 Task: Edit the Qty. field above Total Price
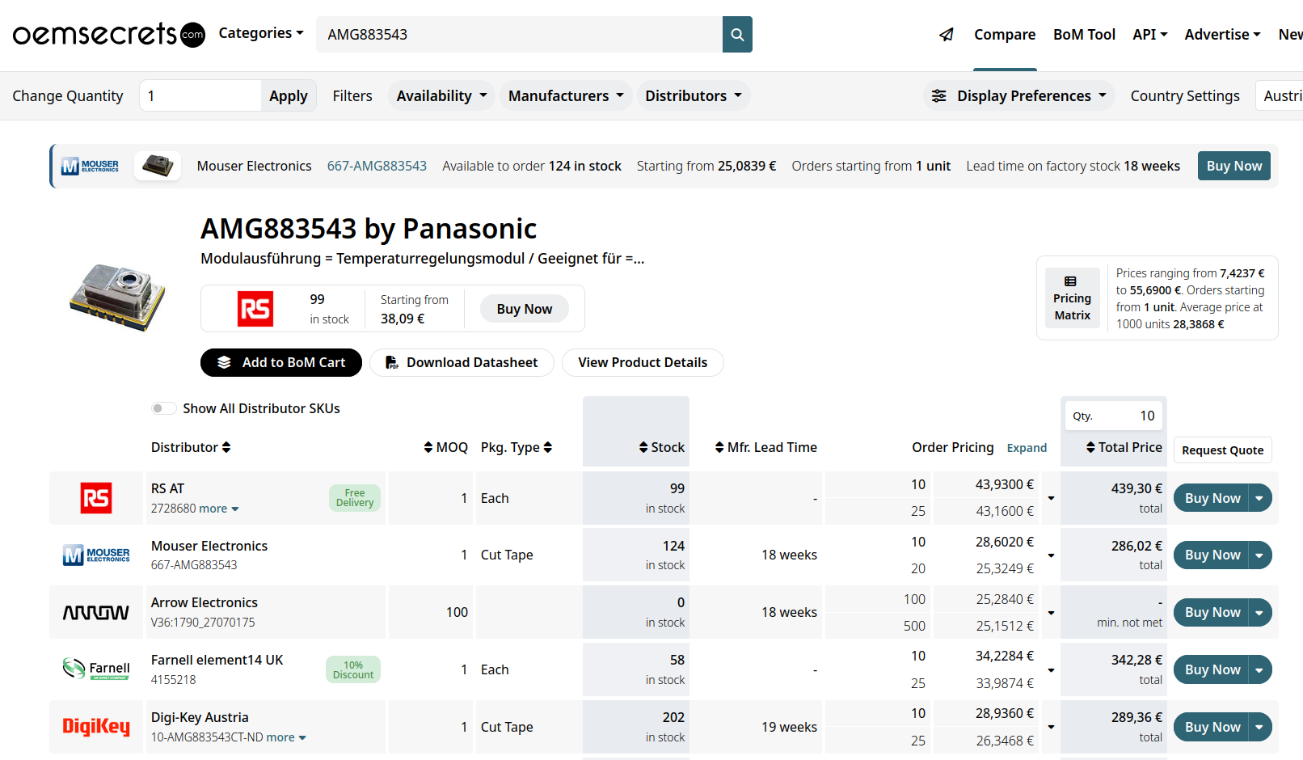[x=1114, y=416]
